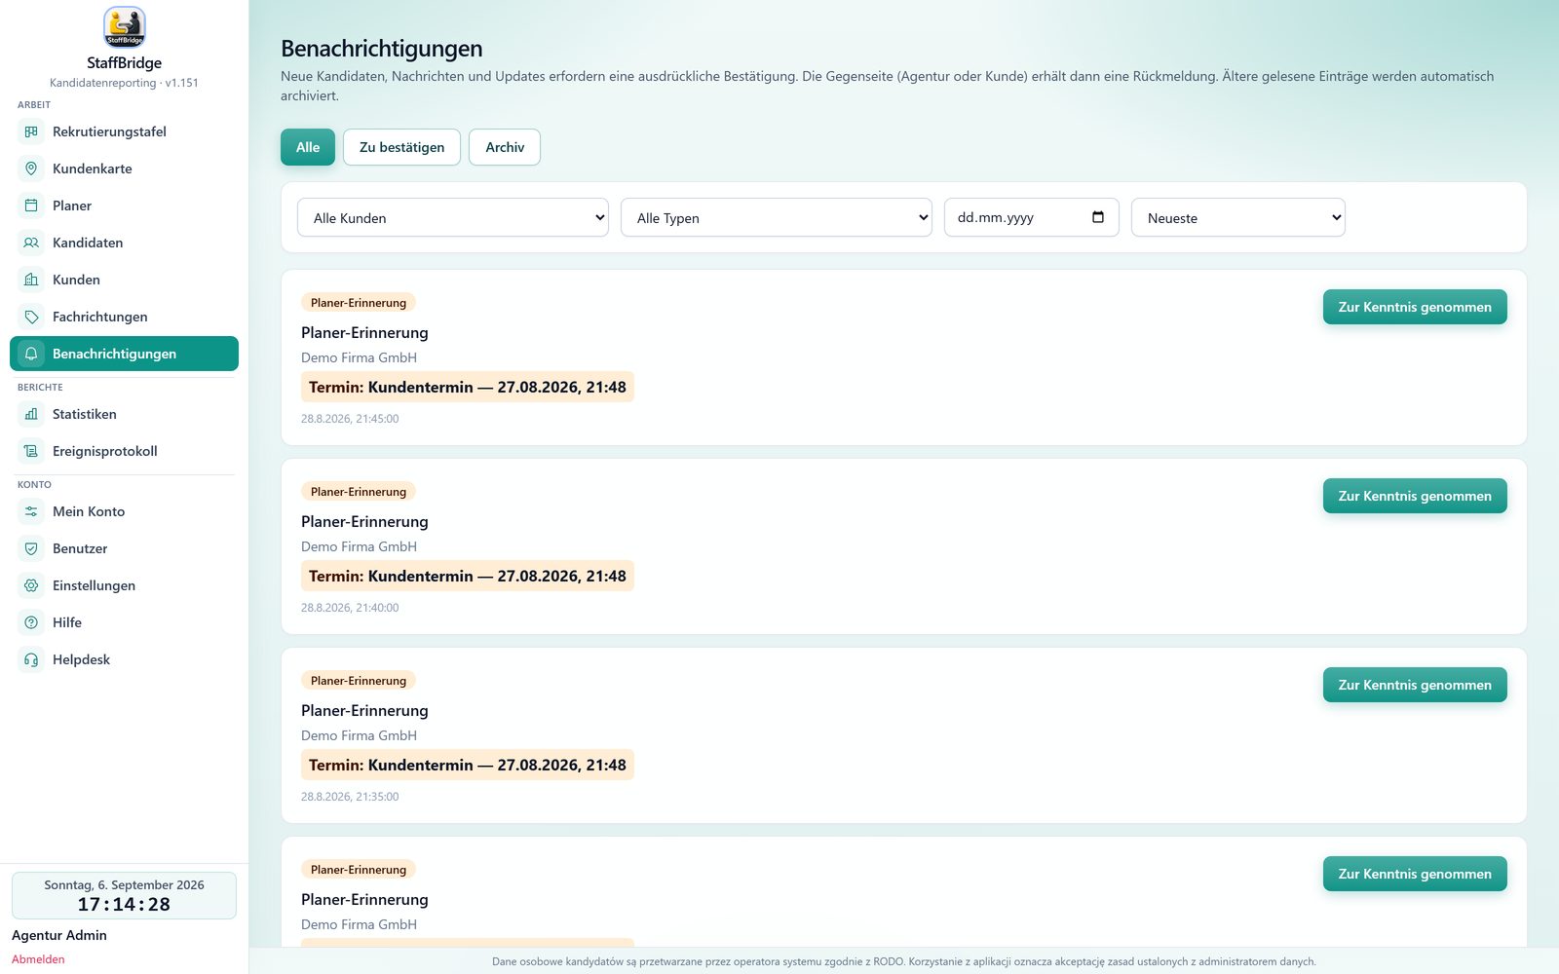Open Fachrichtungen tag icon
The height and width of the screenshot is (974, 1559).
[31, 317]
